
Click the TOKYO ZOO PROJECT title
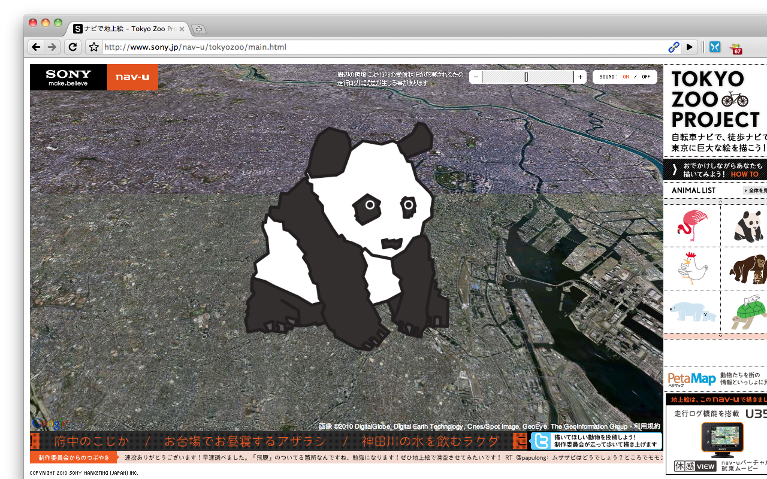[x=716, y=98]
